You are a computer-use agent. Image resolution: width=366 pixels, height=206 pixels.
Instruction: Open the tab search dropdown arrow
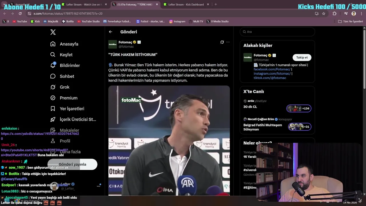[4, 5]
